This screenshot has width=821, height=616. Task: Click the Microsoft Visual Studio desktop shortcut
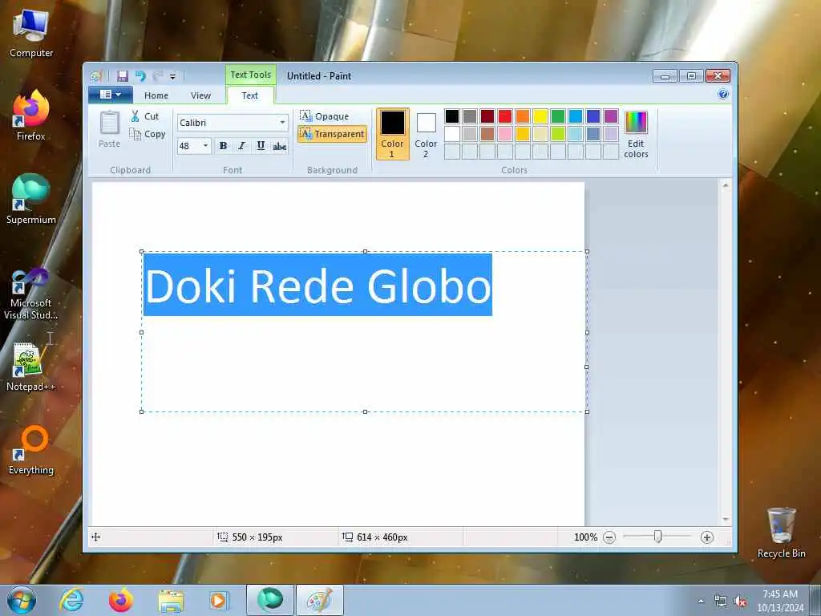[31, 294]
